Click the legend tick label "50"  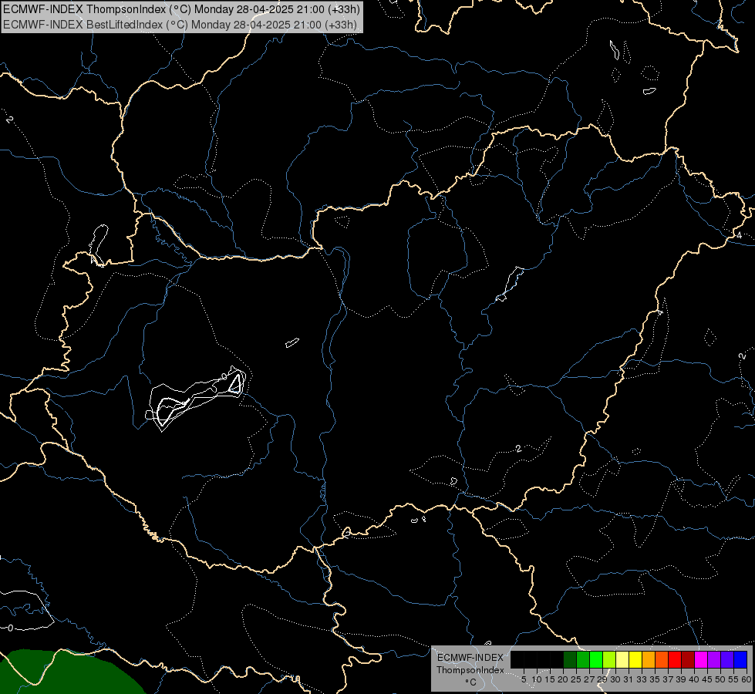tap(720, 679)
